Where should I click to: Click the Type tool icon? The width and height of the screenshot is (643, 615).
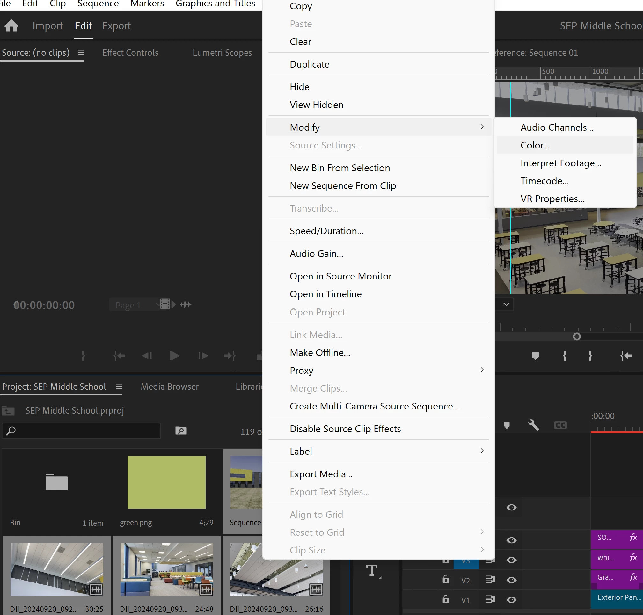point(372,570)
